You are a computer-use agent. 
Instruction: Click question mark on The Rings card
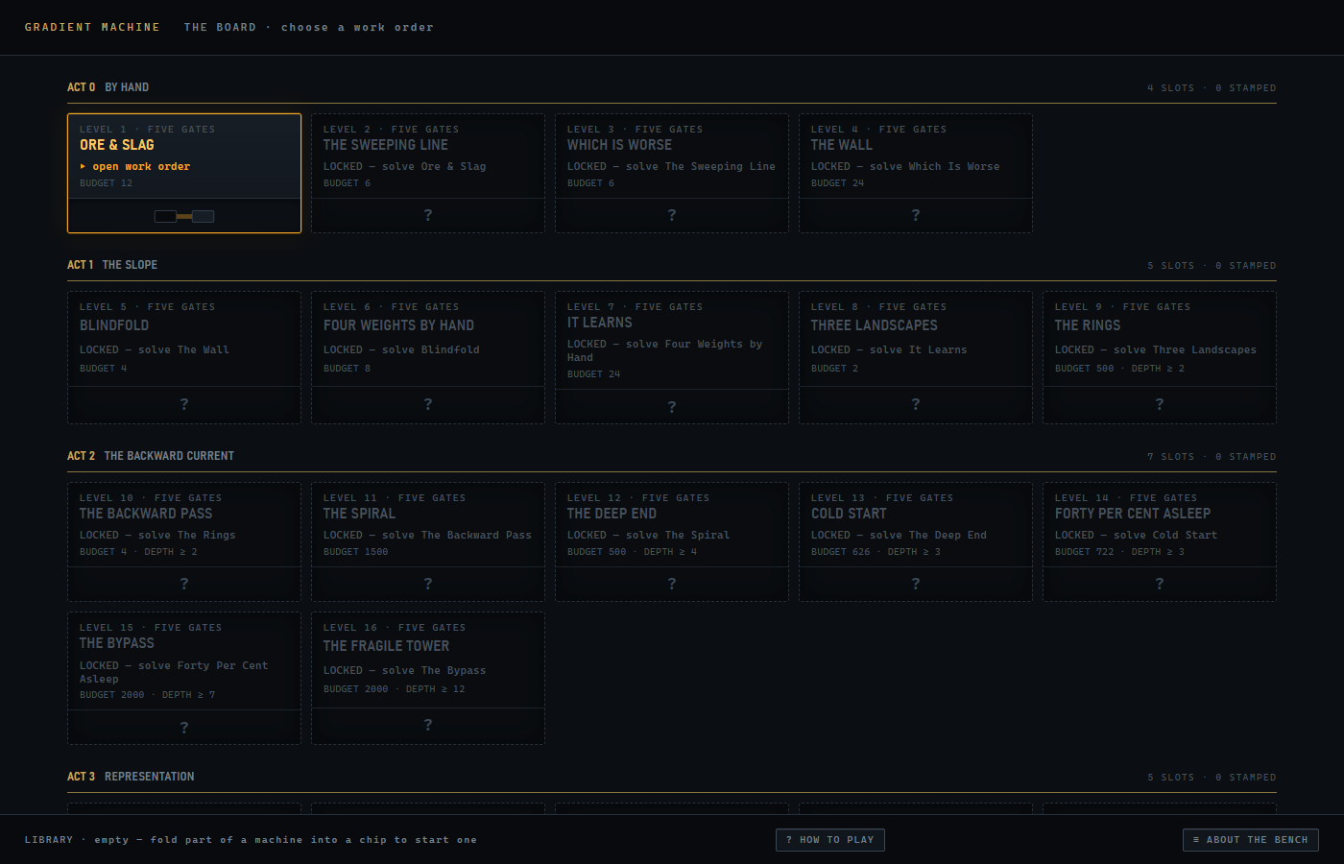click(1160, 404)
